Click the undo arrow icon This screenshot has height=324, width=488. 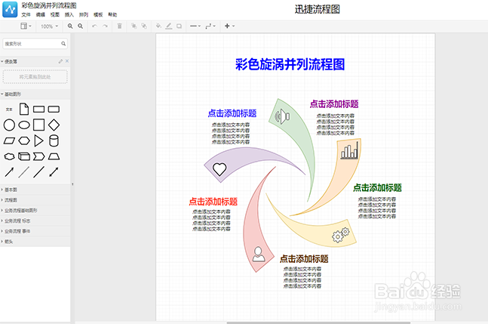point(94,26)
